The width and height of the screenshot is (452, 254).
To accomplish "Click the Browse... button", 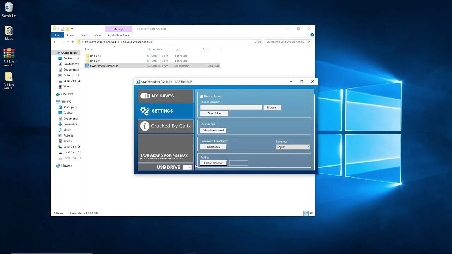I will coord(272,107).
